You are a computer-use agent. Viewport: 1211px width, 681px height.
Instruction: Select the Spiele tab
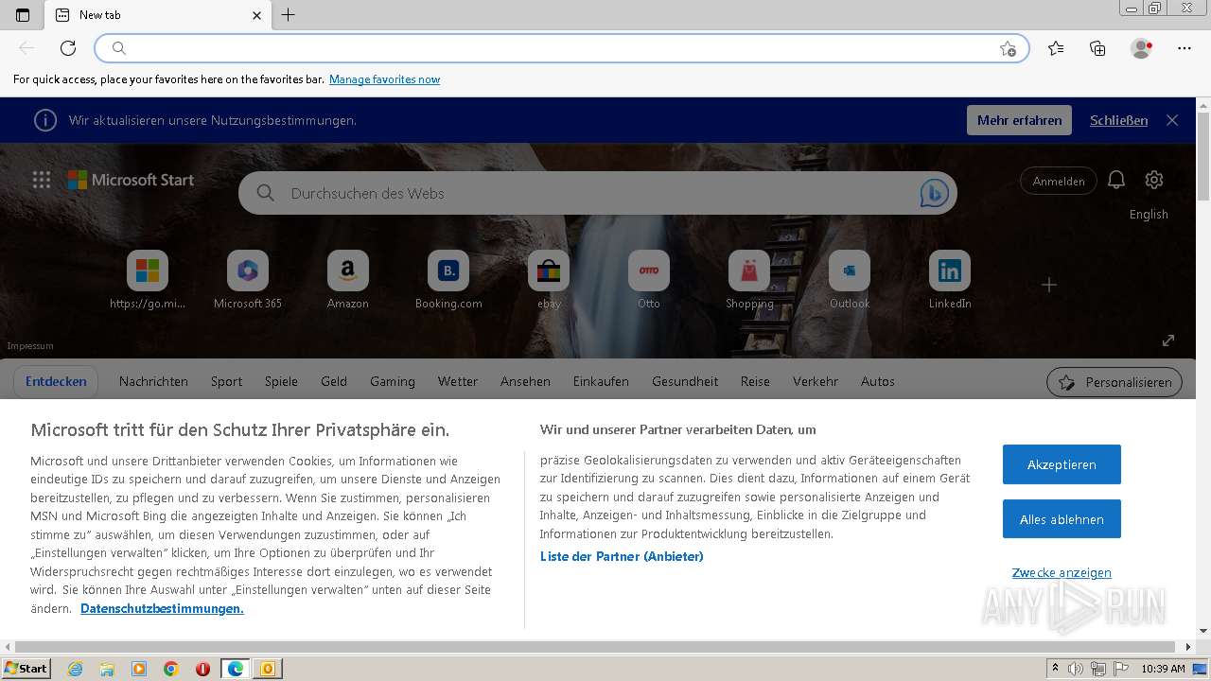click(x=281, y=381)
